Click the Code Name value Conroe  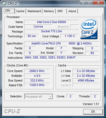[x=38, y=26]
